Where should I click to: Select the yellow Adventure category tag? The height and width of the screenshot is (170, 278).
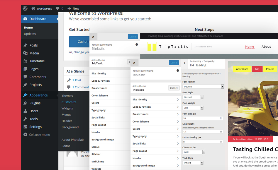pyautogui.click(x=242, y=69)
